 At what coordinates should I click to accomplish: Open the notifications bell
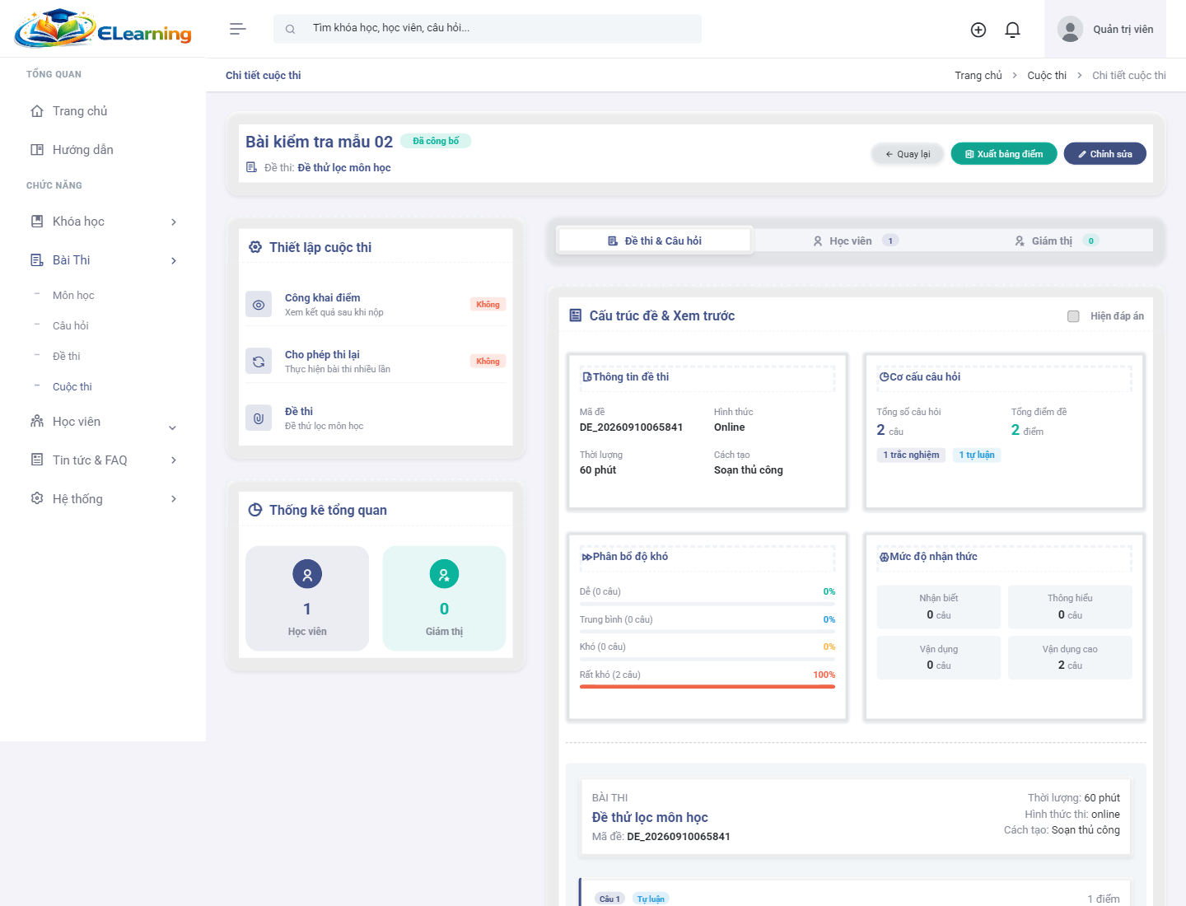click(x=1013, y=30)
